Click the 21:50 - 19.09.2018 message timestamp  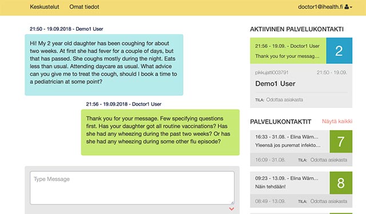pyautogui.click(x=50, y=29)
